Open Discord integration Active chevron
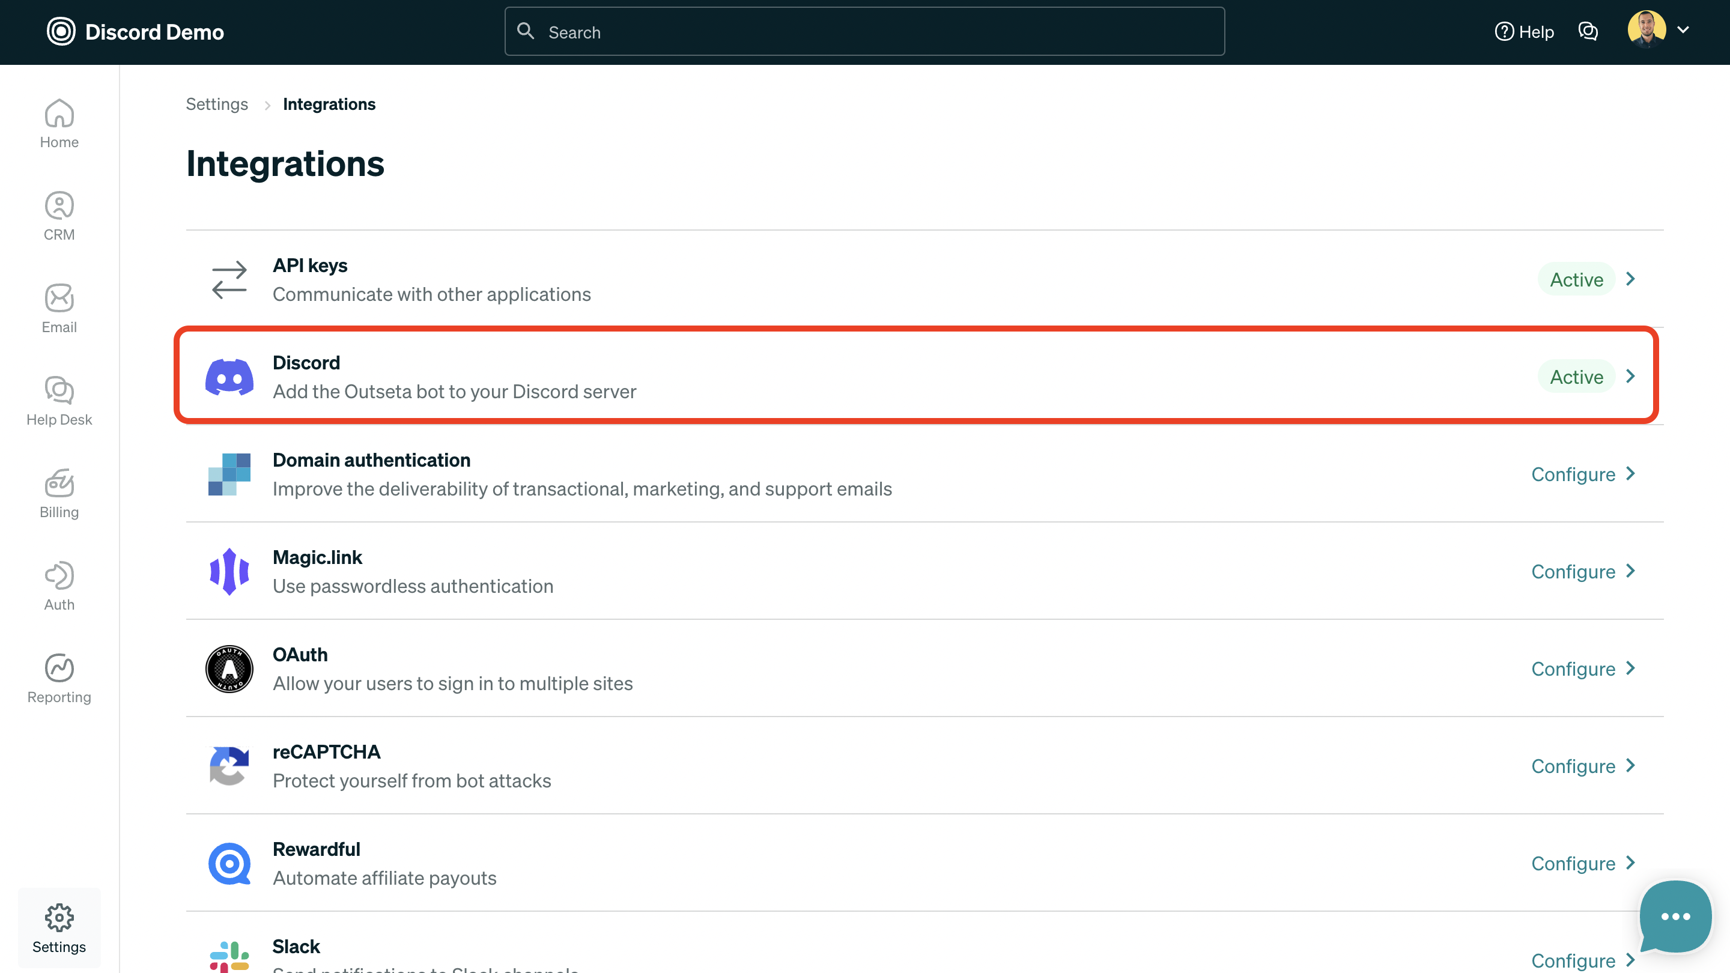The image size is (1730, 973). click(x=1631, y=377)
